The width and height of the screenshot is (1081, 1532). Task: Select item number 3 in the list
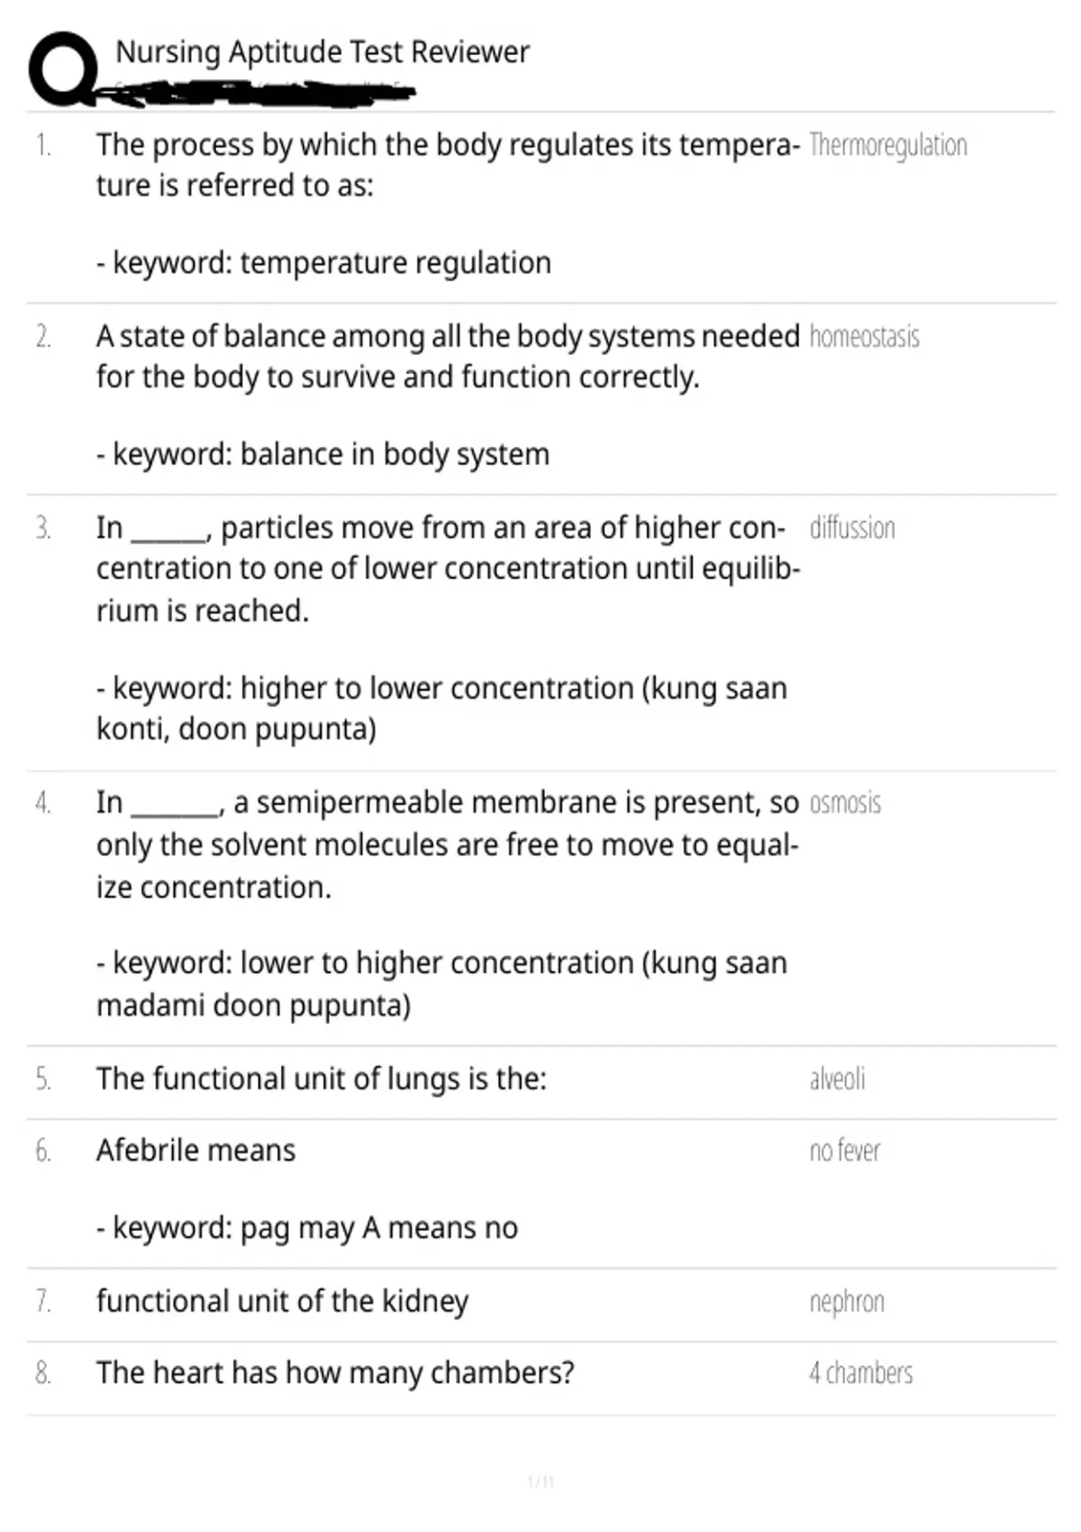point(42,528)
